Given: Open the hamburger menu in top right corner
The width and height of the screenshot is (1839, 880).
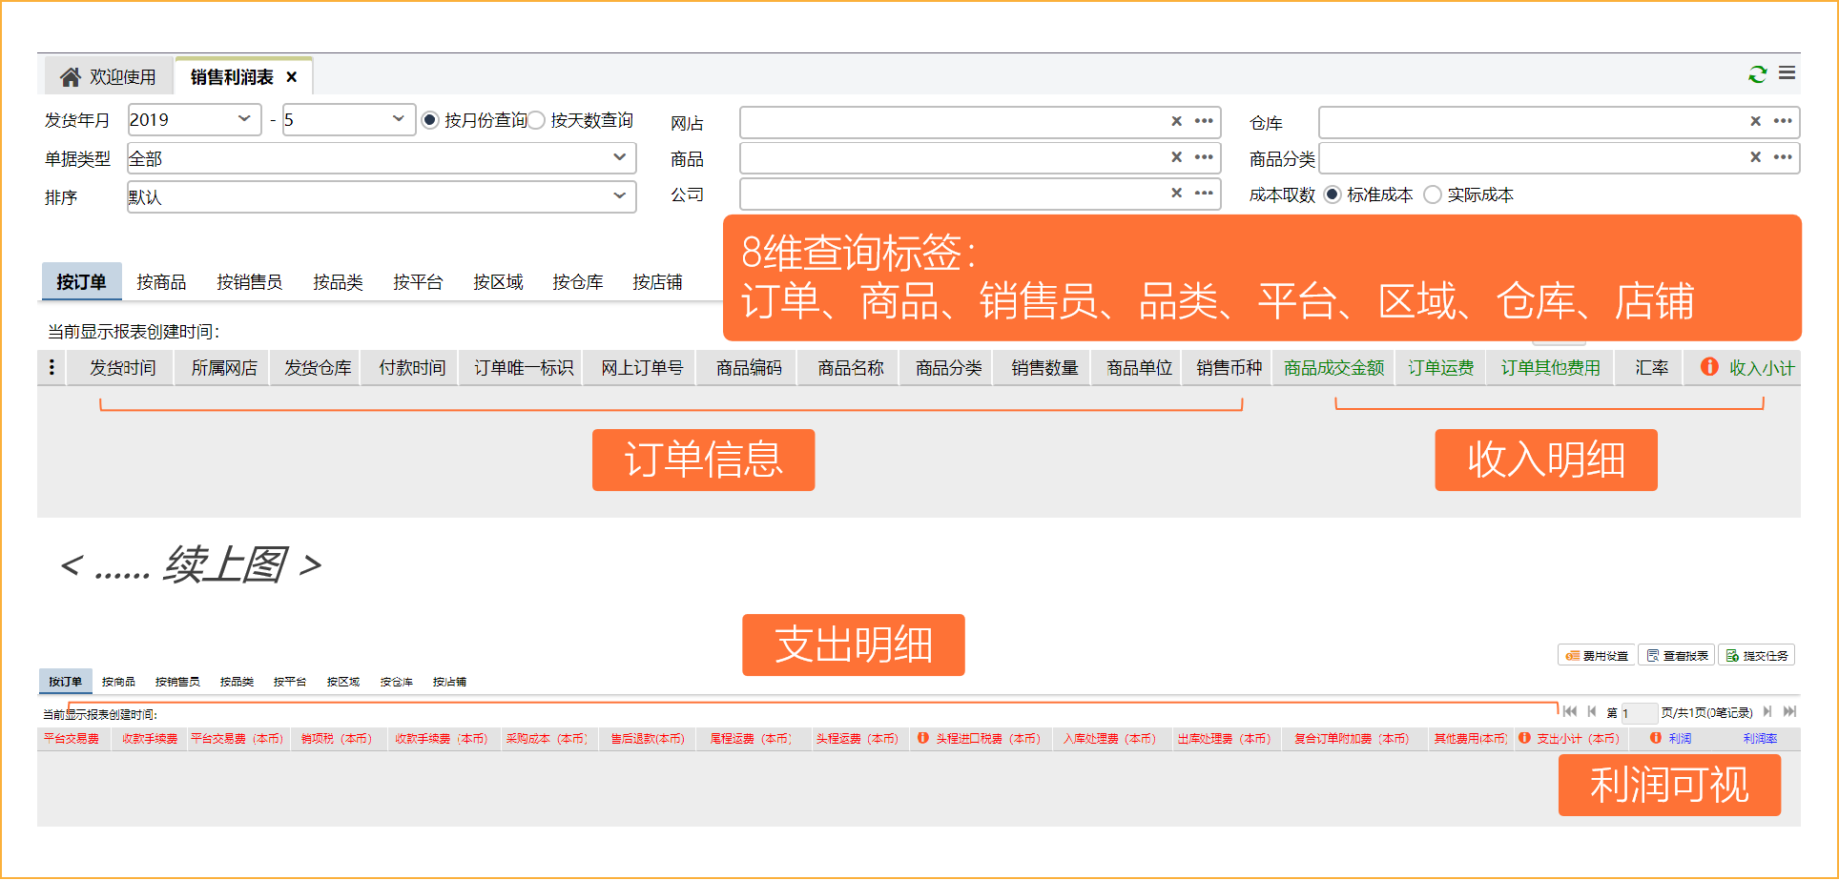Looking at the screenshot, I should pyautogui.click(x=1788, y=73).
